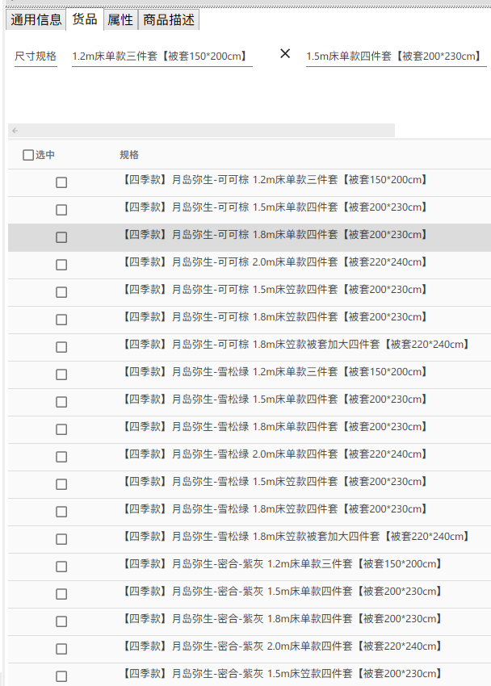The width and height of the screenshot is (491, 686).
Task: Toggle the 选中 select-all checkbox
Action: point(28,156)
